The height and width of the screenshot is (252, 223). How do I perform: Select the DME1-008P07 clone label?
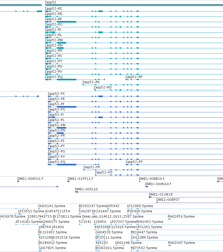click(168, 200)
